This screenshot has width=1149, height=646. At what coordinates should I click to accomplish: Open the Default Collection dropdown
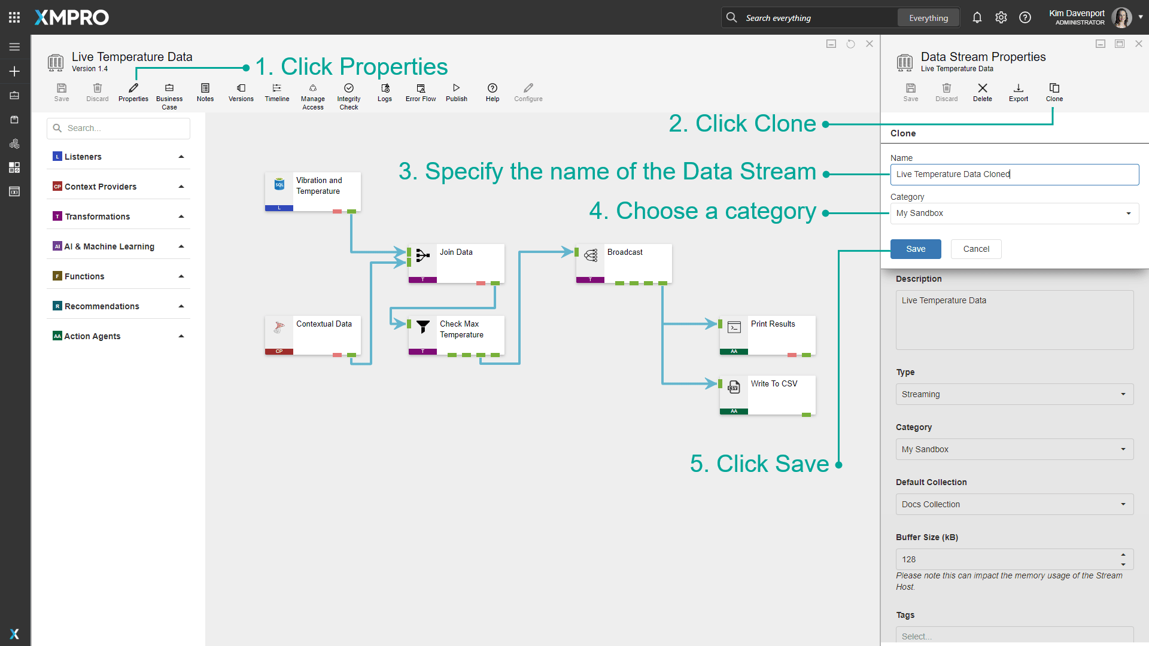[x=1124, y=504]
